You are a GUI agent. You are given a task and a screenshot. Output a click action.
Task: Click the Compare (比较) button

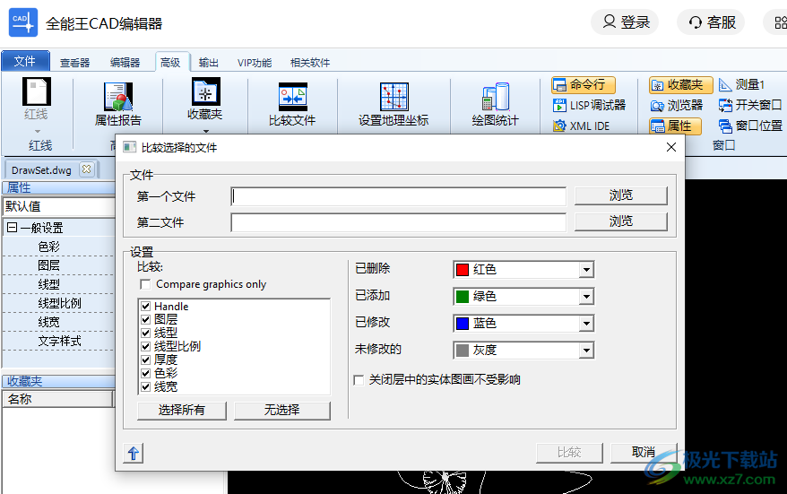(569, 453)
